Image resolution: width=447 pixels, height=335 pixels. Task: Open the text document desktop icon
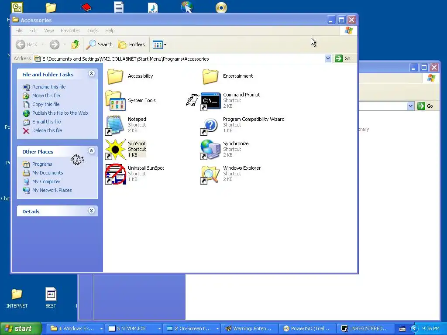click(119, 7)
